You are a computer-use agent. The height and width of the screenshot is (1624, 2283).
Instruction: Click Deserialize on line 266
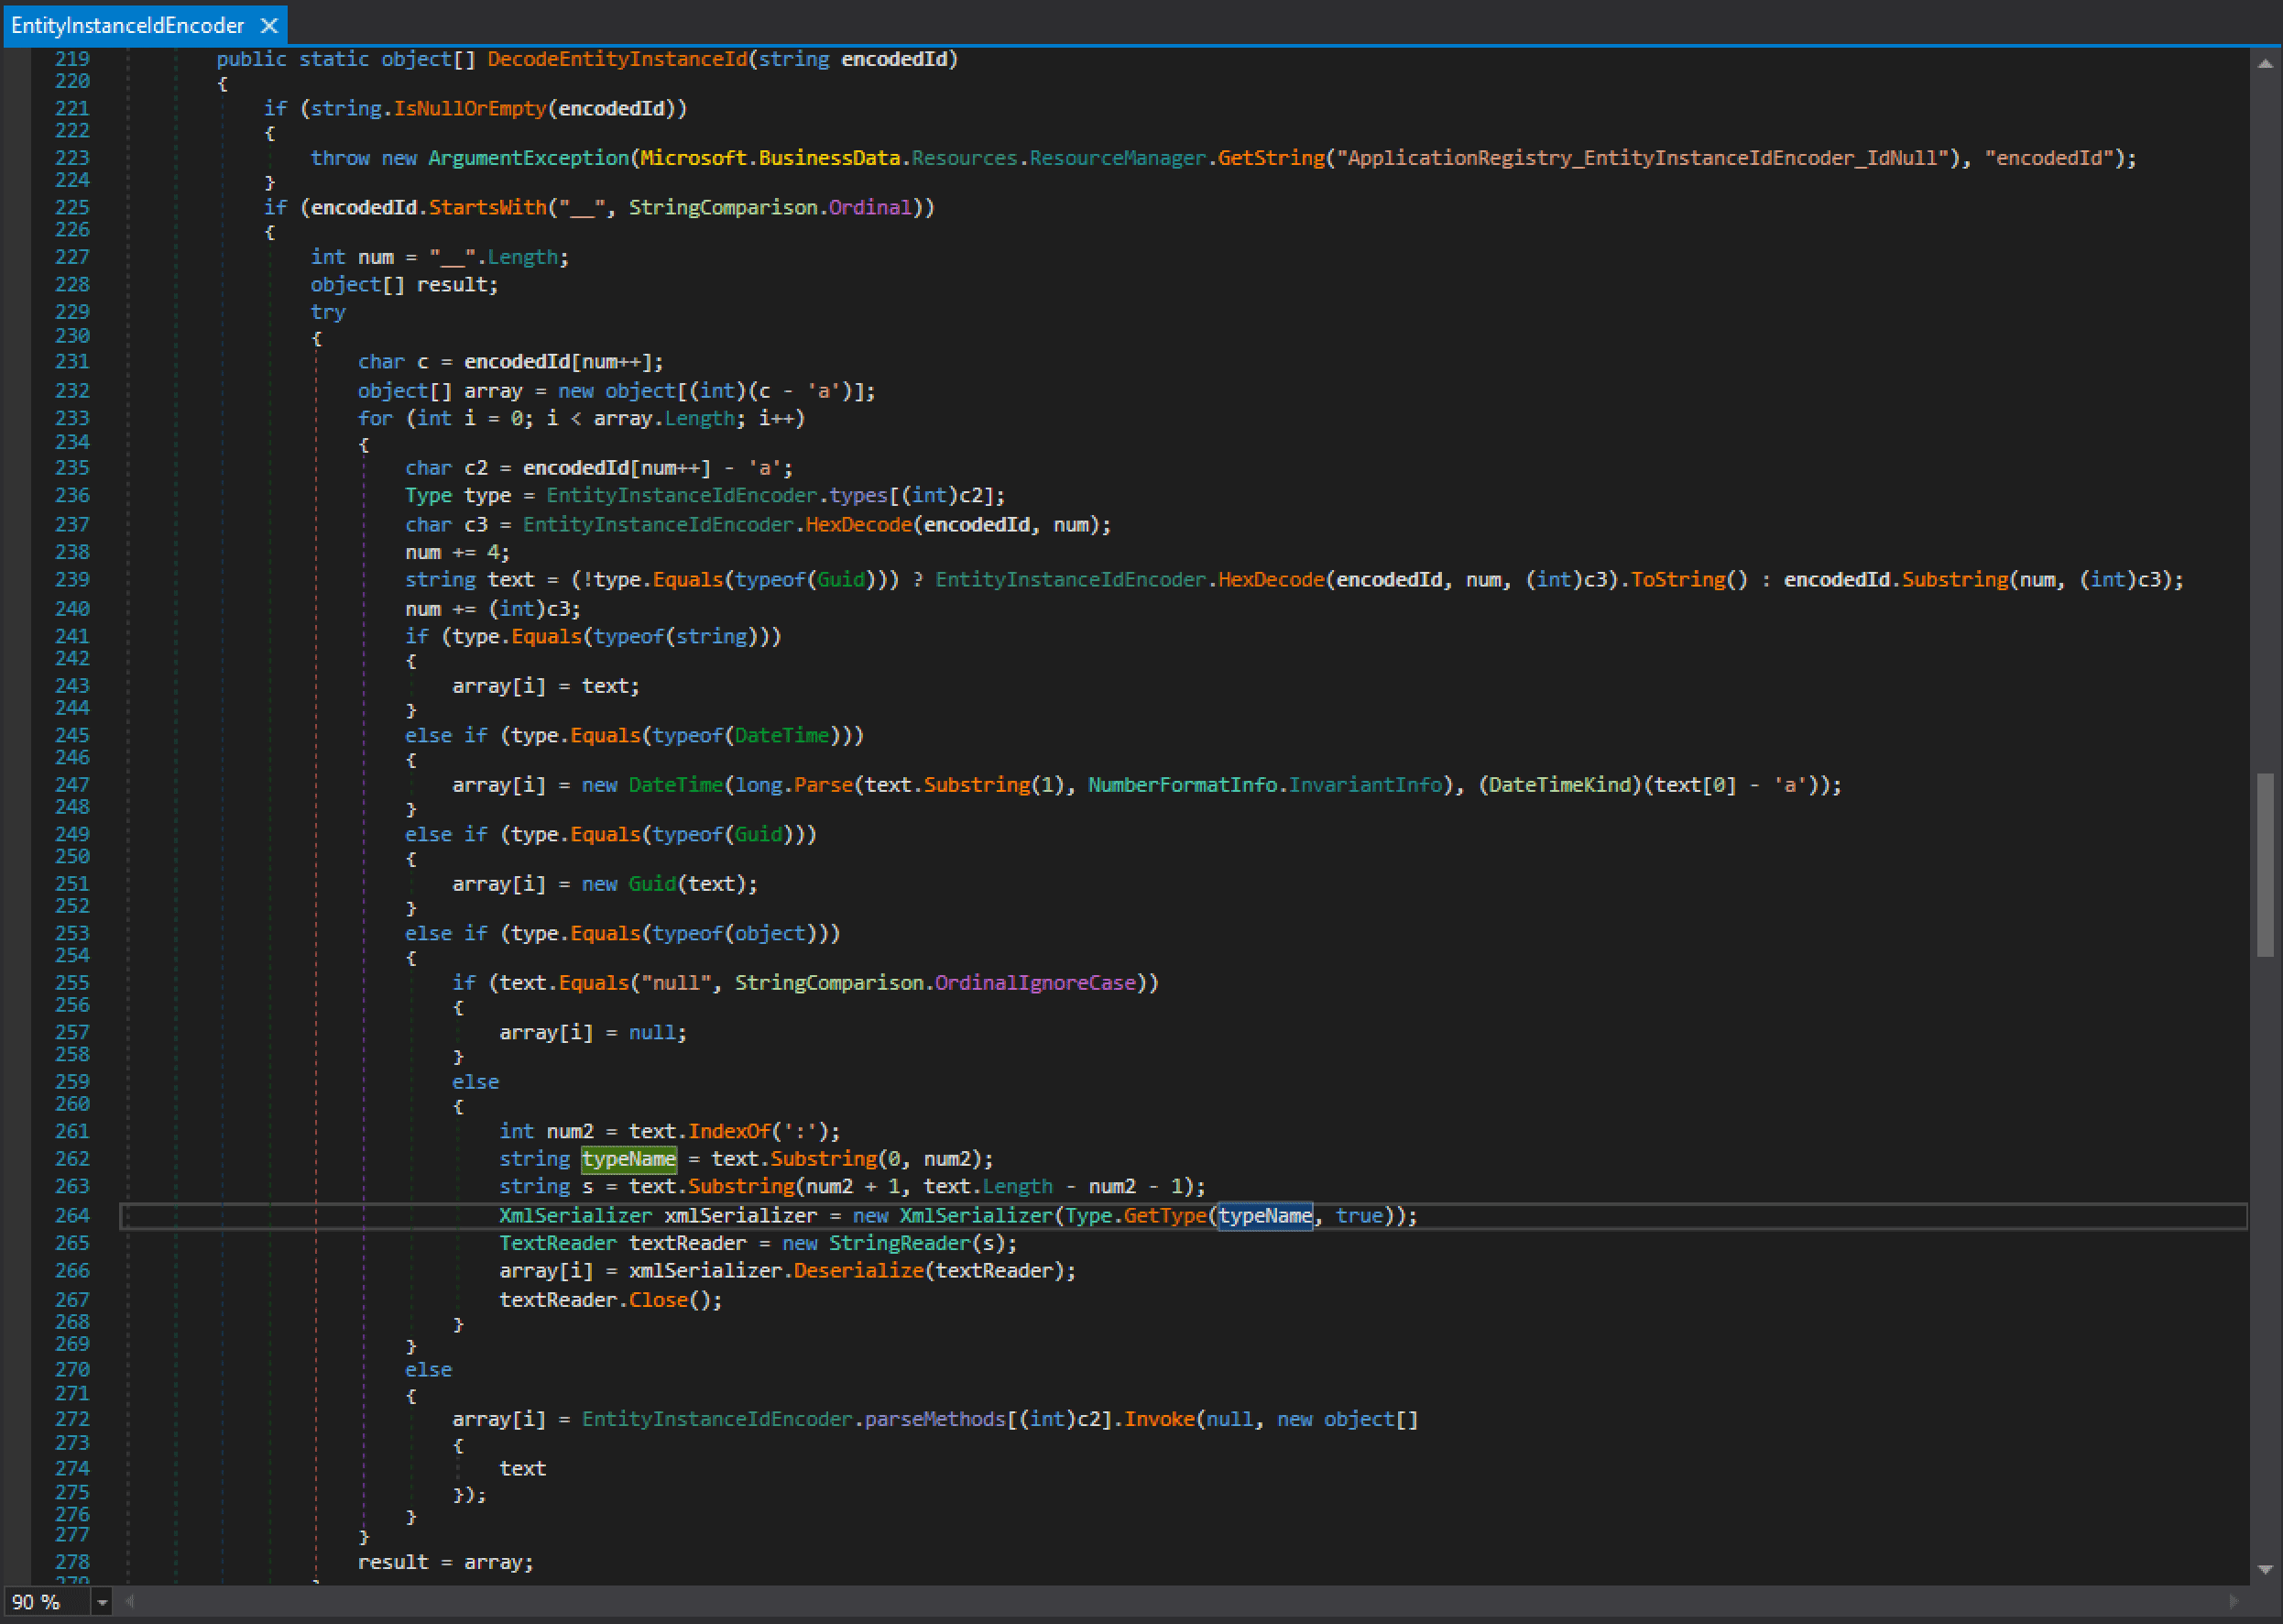point(857,1271)
